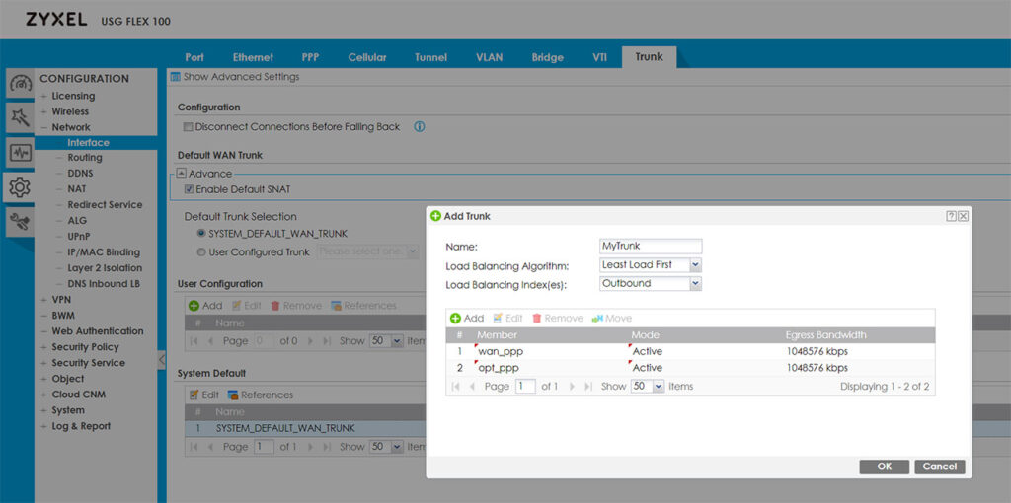Click the help icon in Add Trunk dialog

click(x=951, y=216)
